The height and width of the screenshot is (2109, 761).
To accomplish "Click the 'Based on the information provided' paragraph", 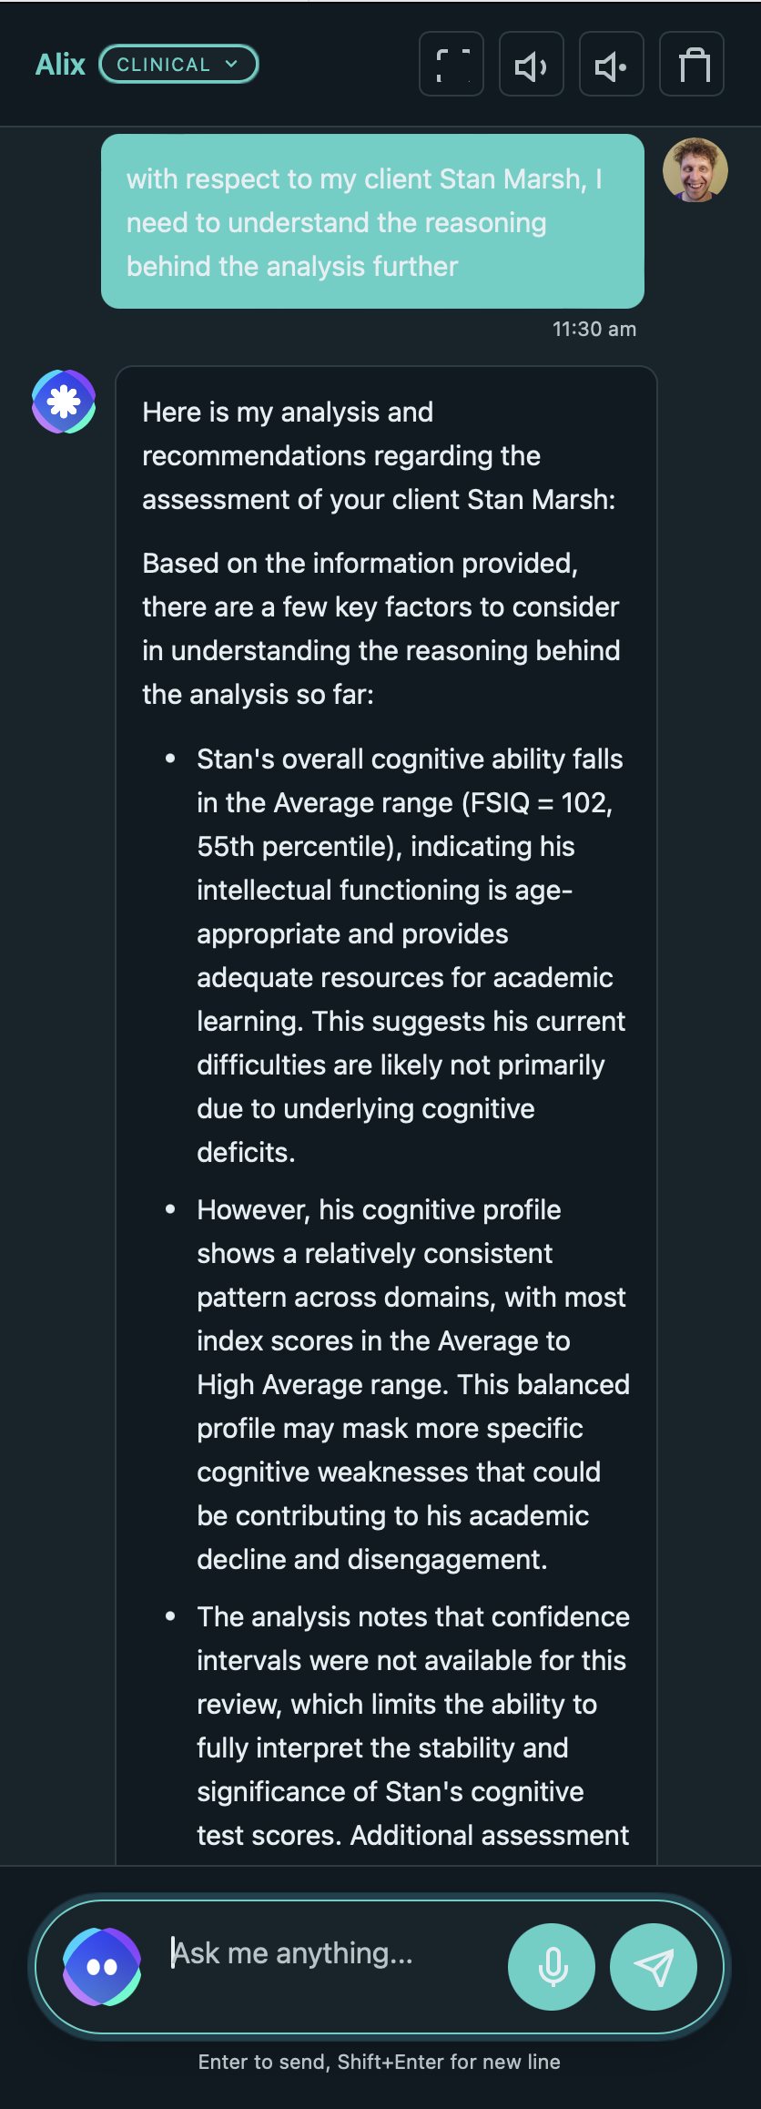I will coord(380,629).
